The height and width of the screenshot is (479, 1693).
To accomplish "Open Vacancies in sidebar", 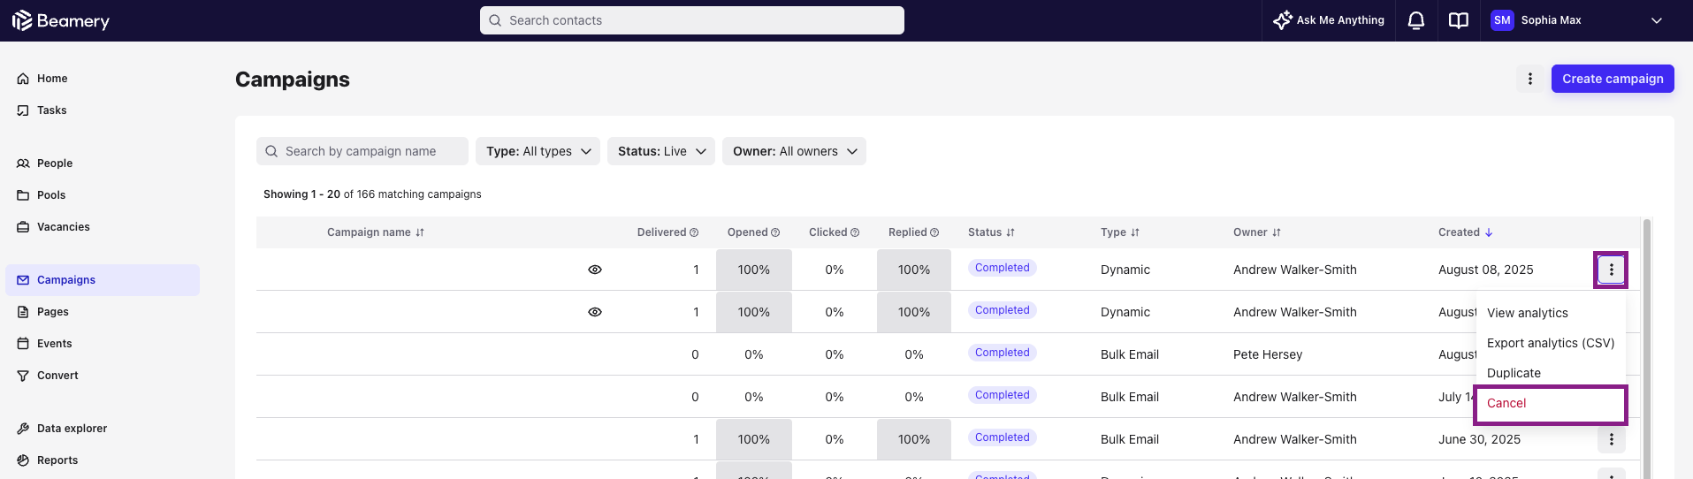I will (103, 227).
